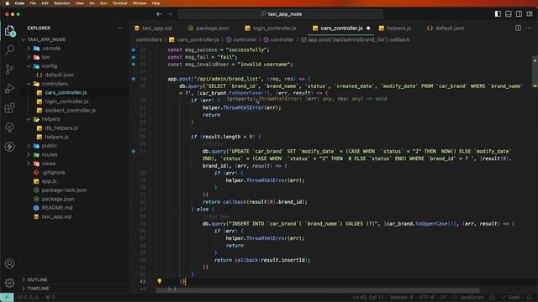Switch to the package.json tab
538x302 pixels.
click(x=208, y=28)
